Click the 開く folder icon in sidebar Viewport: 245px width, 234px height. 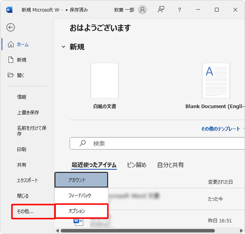tap(11, 75)
